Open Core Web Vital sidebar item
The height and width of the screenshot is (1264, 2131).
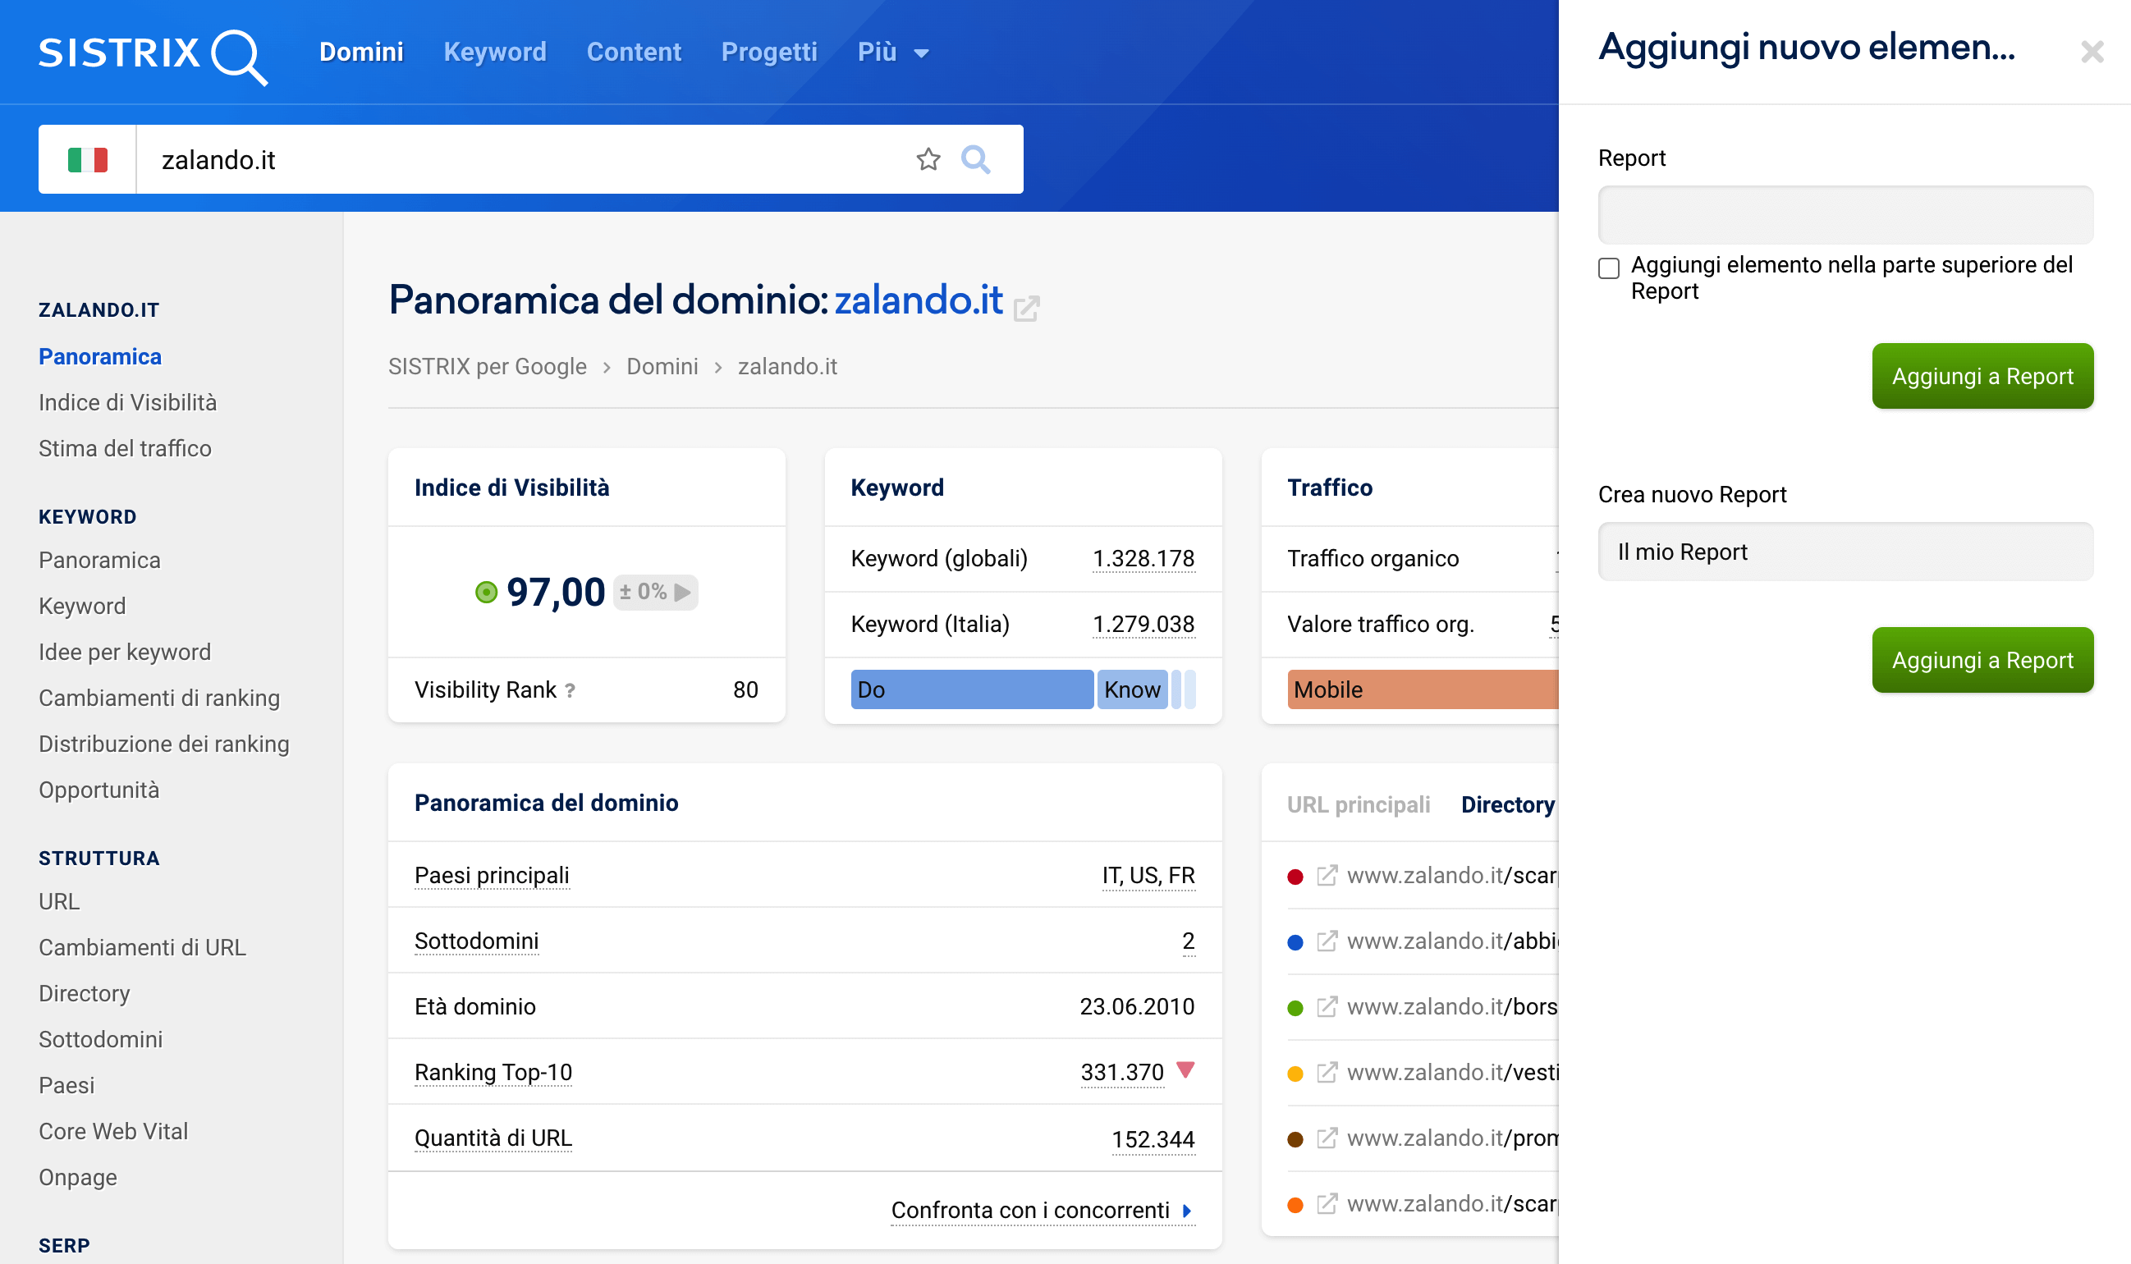pos(113,1132)
